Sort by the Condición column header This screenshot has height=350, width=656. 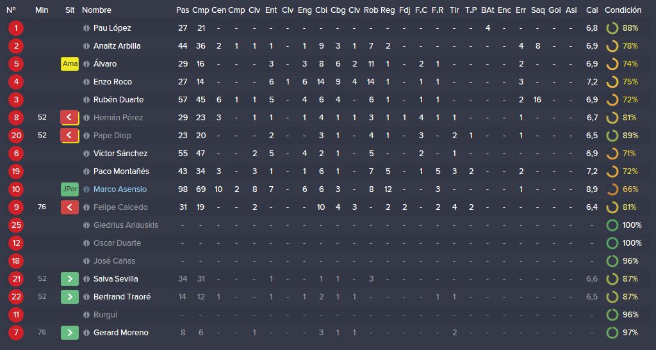click(623, 10)
